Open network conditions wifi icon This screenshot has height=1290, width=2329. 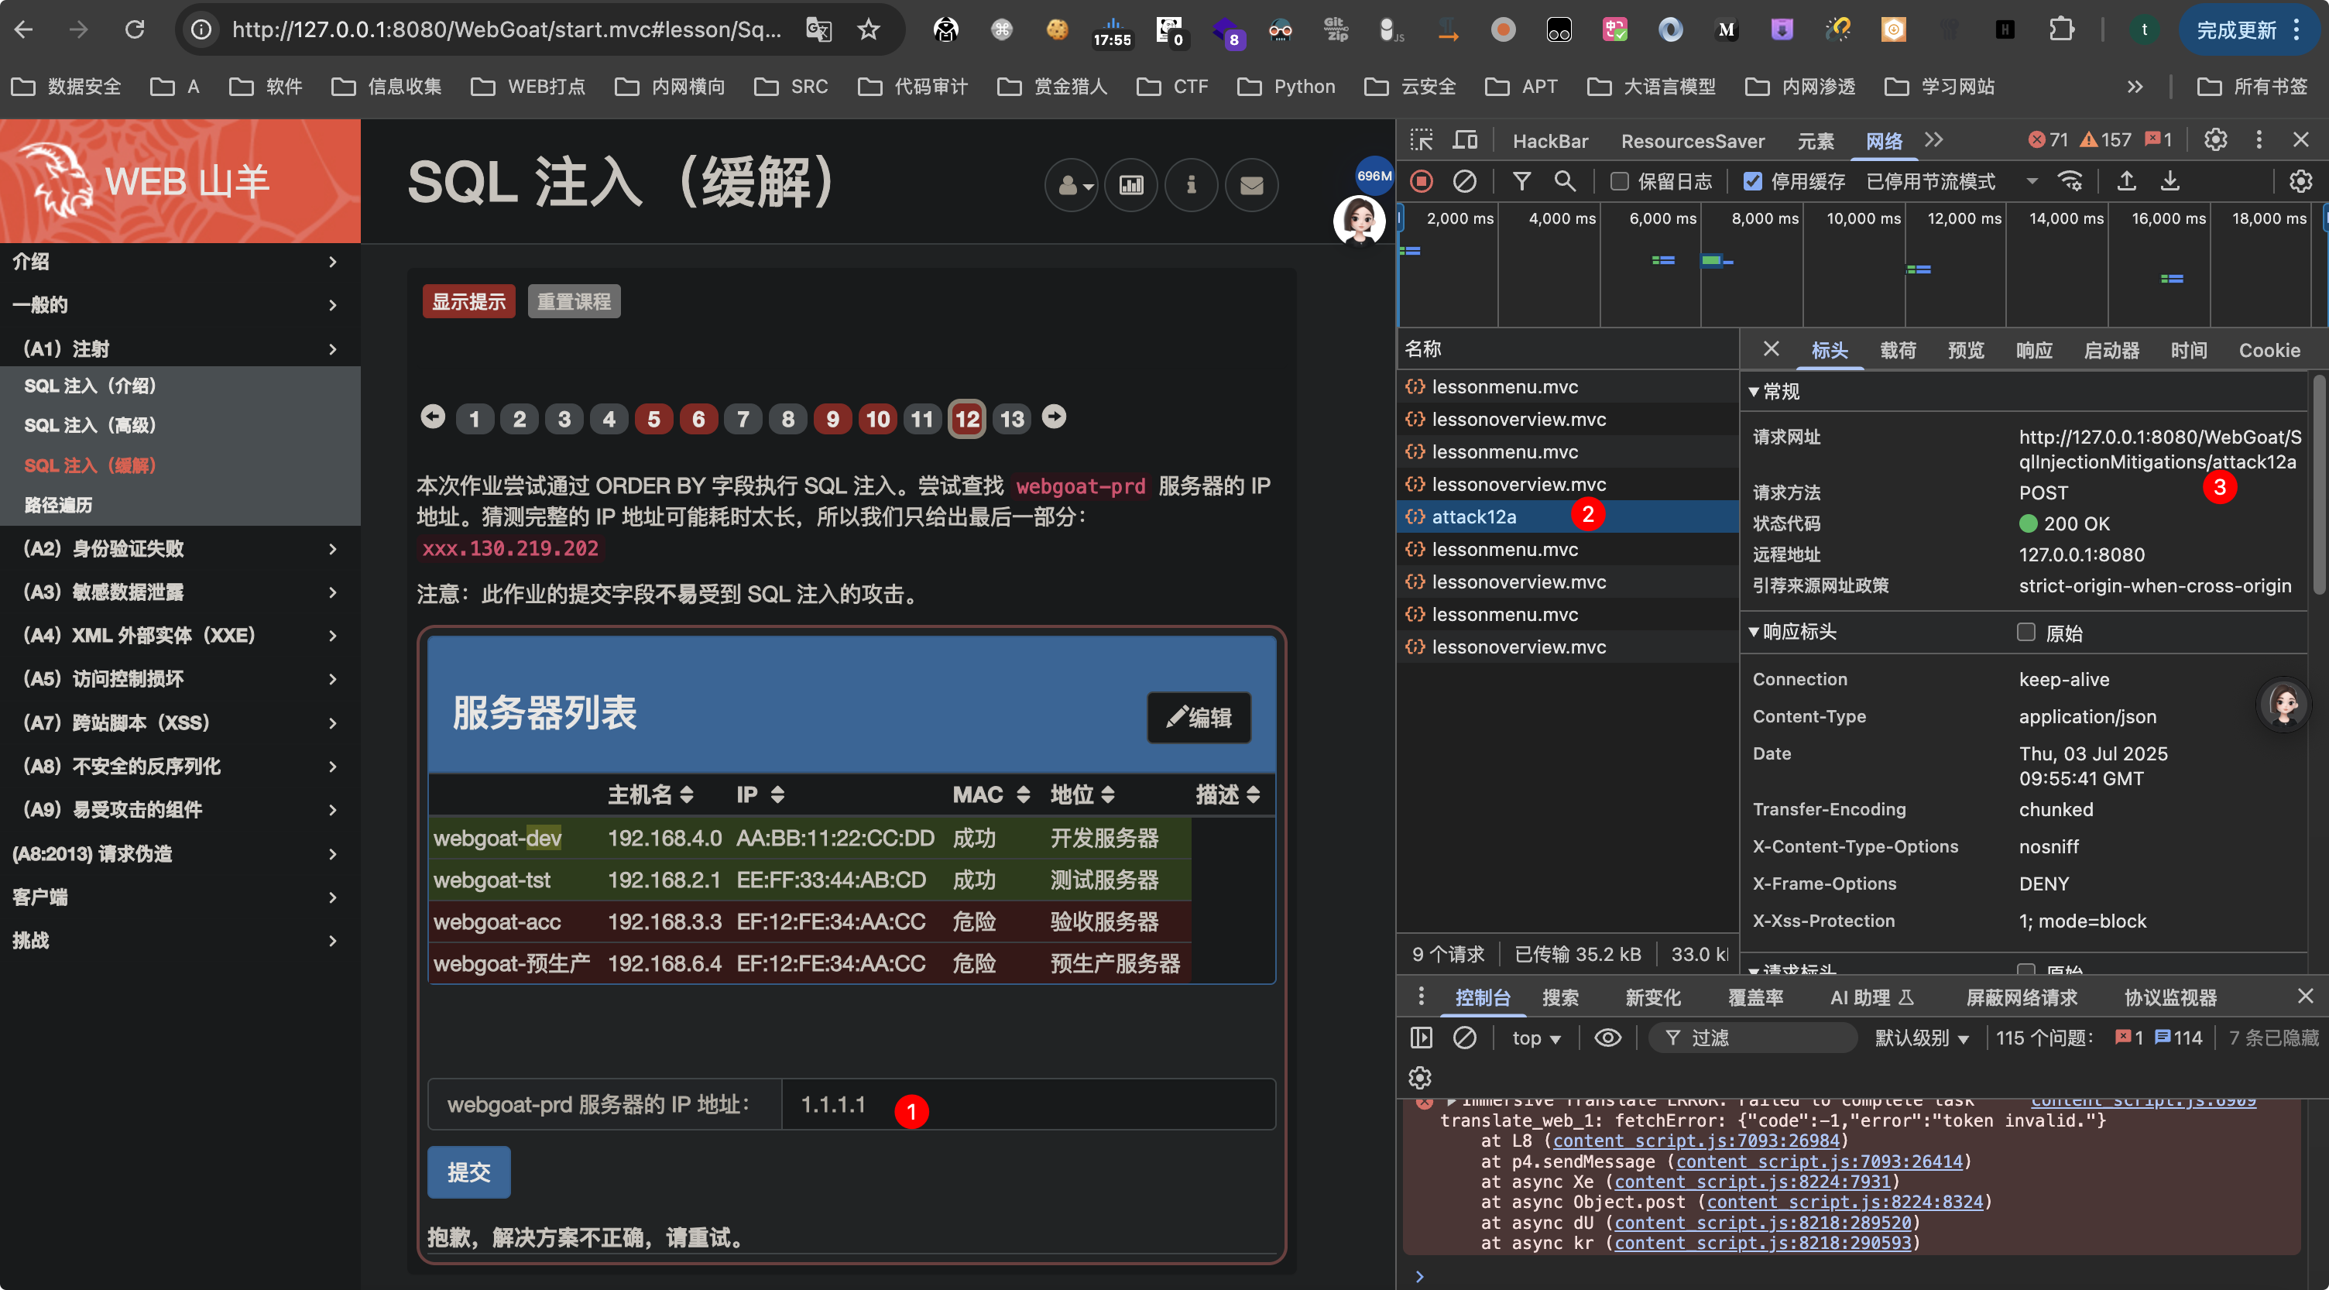2070,182
